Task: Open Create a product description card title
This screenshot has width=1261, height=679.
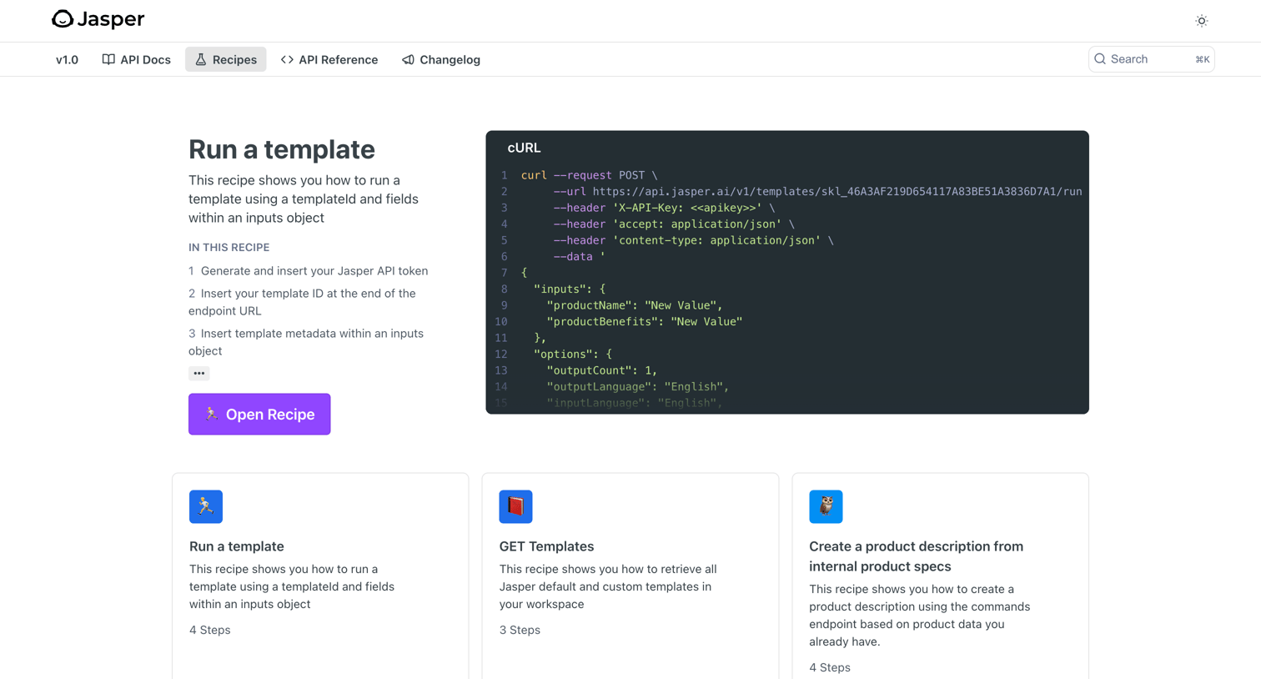Action: (916, 556)
